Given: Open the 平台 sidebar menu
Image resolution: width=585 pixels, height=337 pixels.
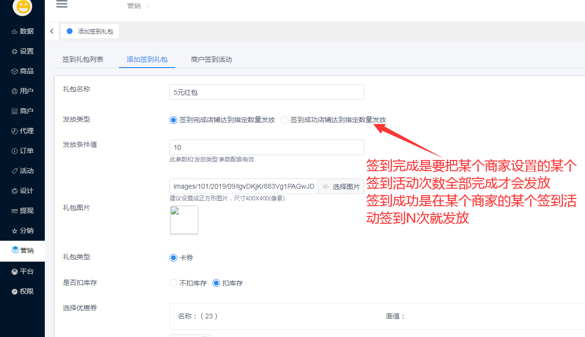Looking at the screenshot, I should pos(22,271).
